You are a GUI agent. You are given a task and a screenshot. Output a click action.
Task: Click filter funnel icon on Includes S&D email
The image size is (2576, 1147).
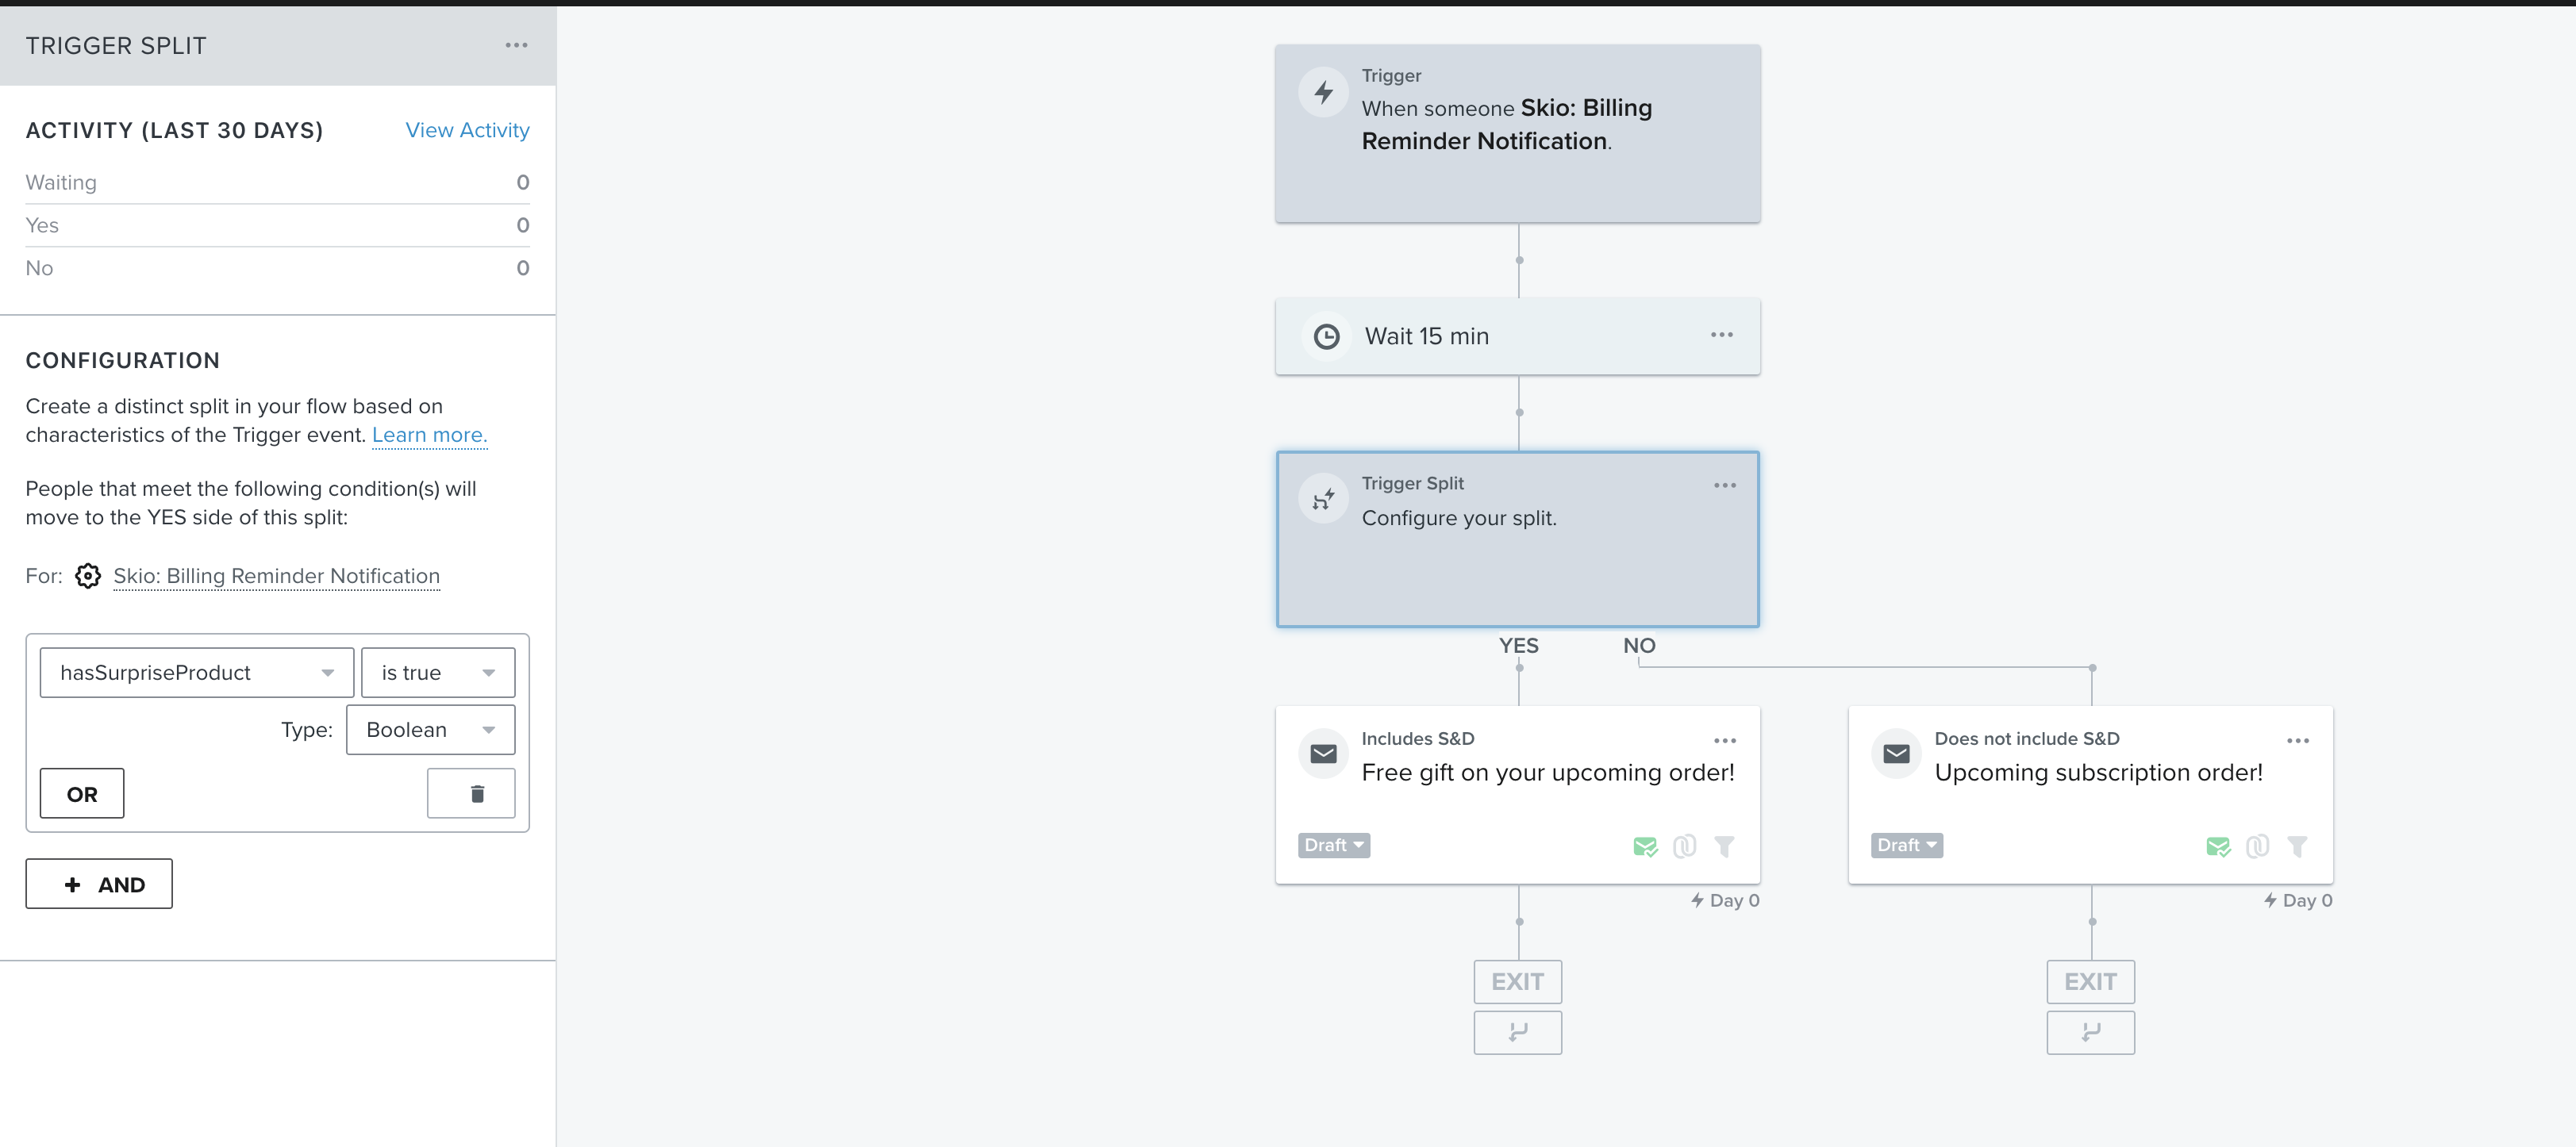click(1724, 846)
